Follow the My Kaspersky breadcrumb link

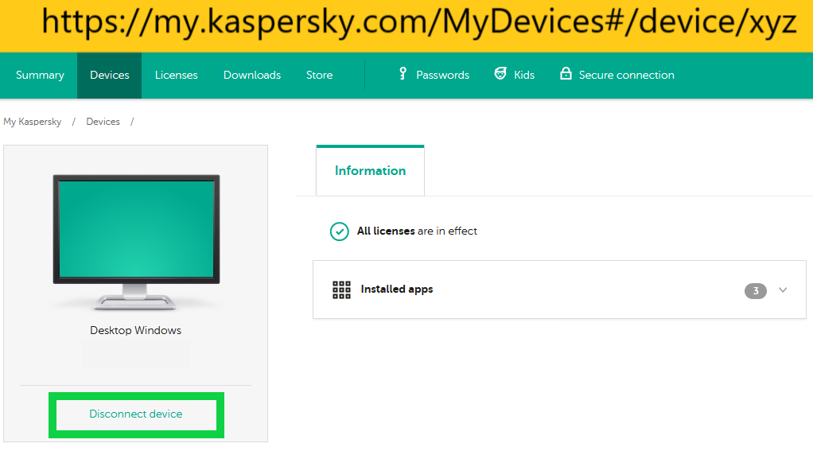click(32, 122)
